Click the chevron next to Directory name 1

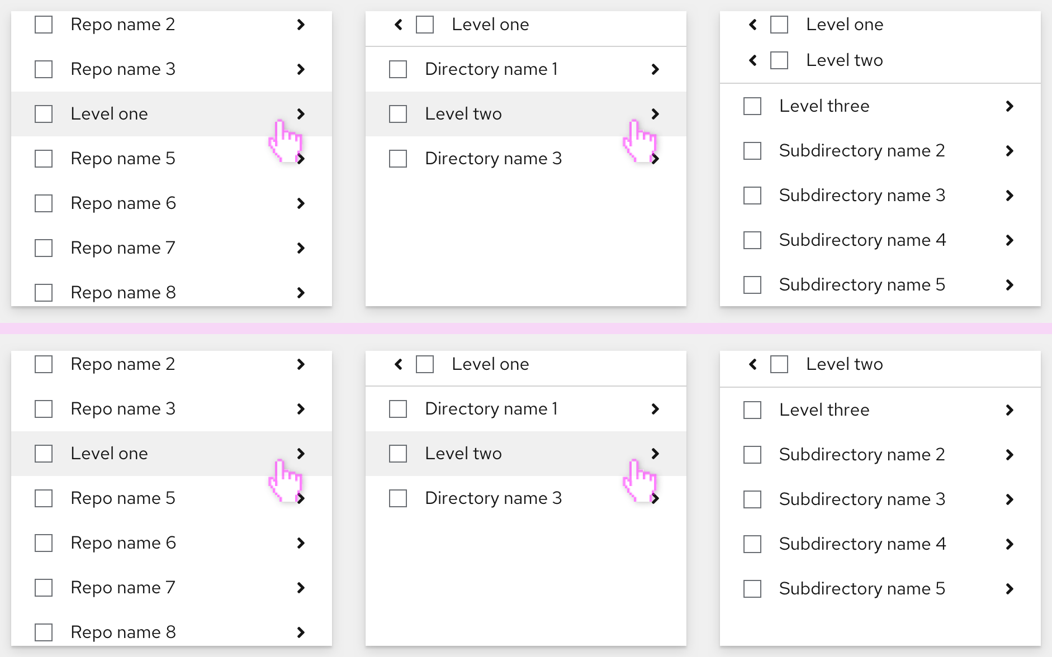pyautogui.click(x=655, y=69)
